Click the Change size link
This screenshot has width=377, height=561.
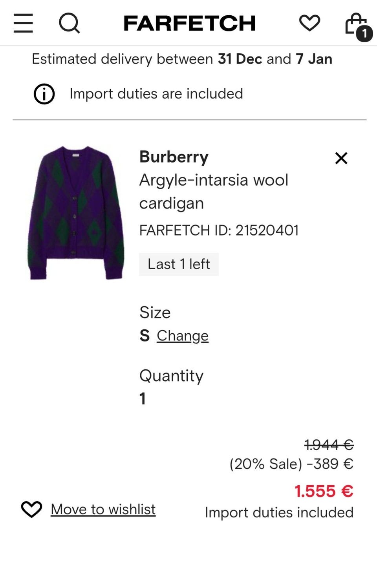[182, 336]
